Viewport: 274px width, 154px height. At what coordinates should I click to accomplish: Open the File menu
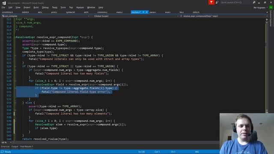click(x=3, y=8)
